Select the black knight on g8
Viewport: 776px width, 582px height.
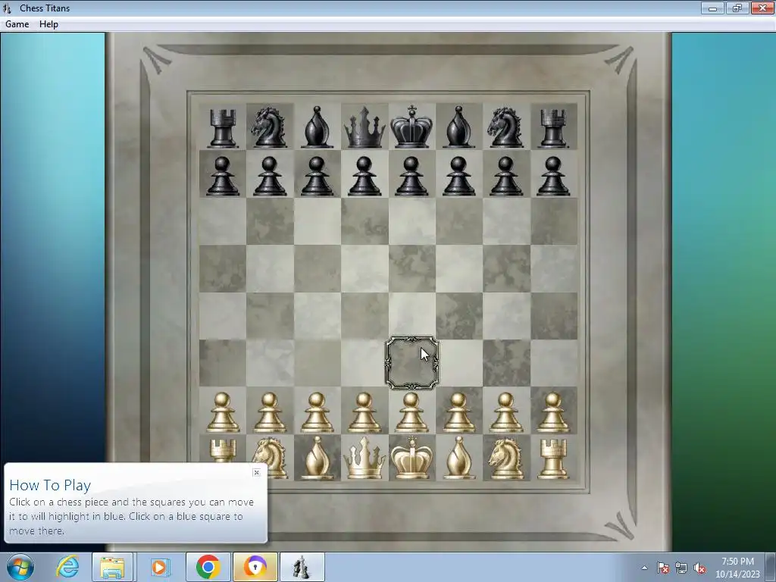click(x=505, y=127)
